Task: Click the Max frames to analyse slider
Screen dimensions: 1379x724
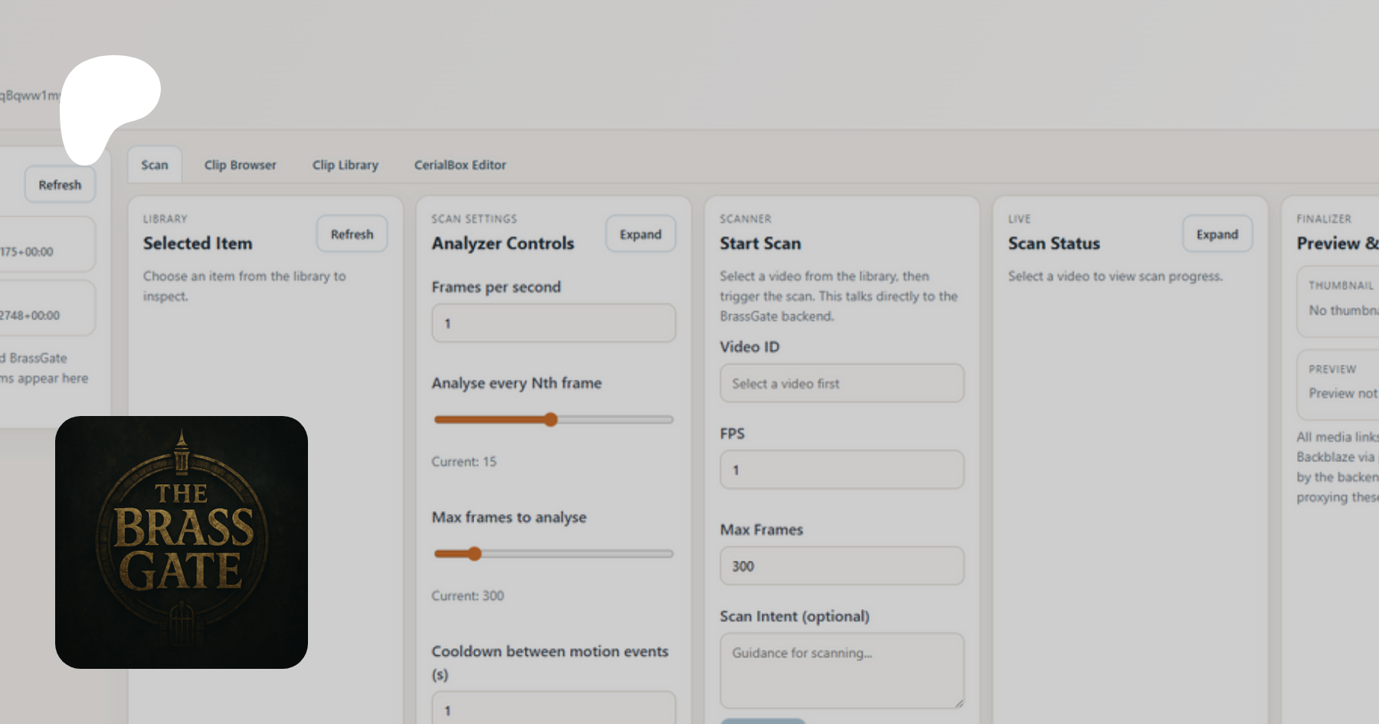Action: pyautogui.click(x=475, y=554)
